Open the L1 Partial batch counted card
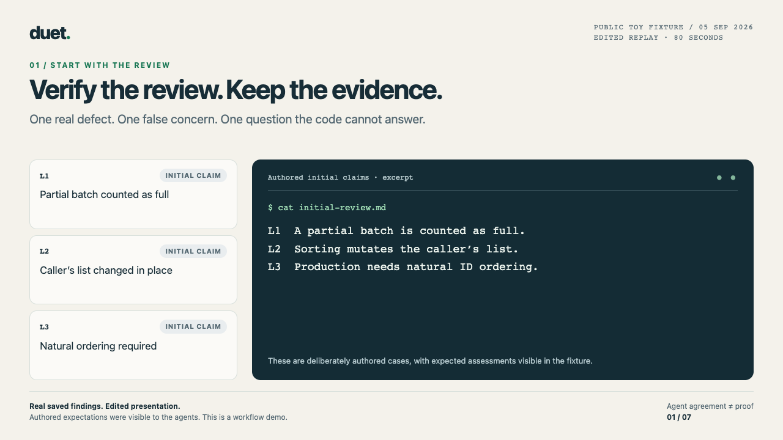783x440 pixels. pos(133,194)
